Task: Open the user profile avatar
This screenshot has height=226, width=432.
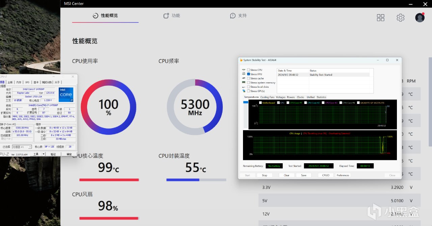Action: (420, 18)
